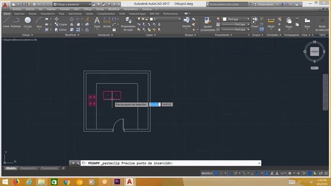This screenshot has width=331, height=186.
Task: Open the Dibujo y anotación workspace dropdown
Action: (x=72, y=4)
